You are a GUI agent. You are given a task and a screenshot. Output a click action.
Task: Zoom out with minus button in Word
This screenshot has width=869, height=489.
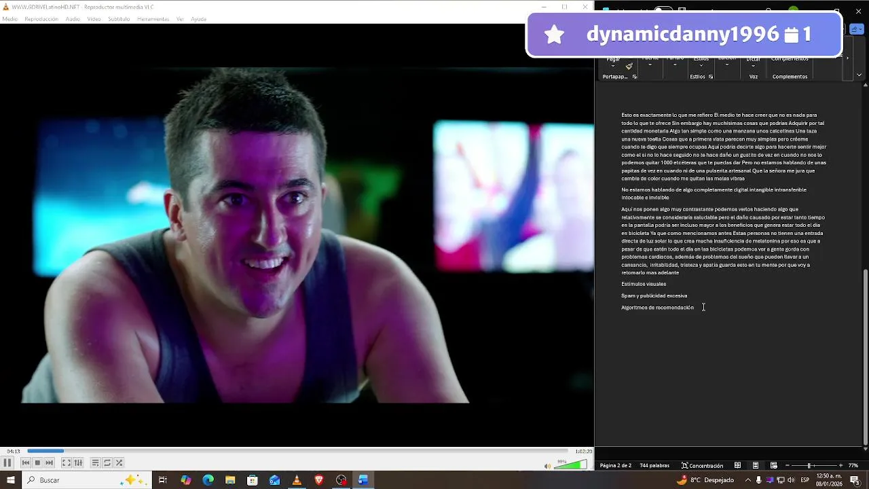coord(788,465)
